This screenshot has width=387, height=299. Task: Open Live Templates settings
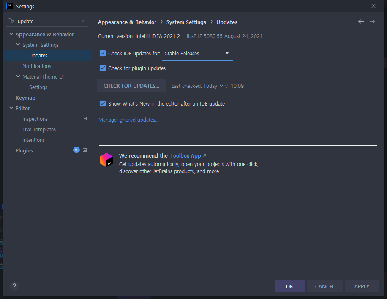[x=39, y=130]
